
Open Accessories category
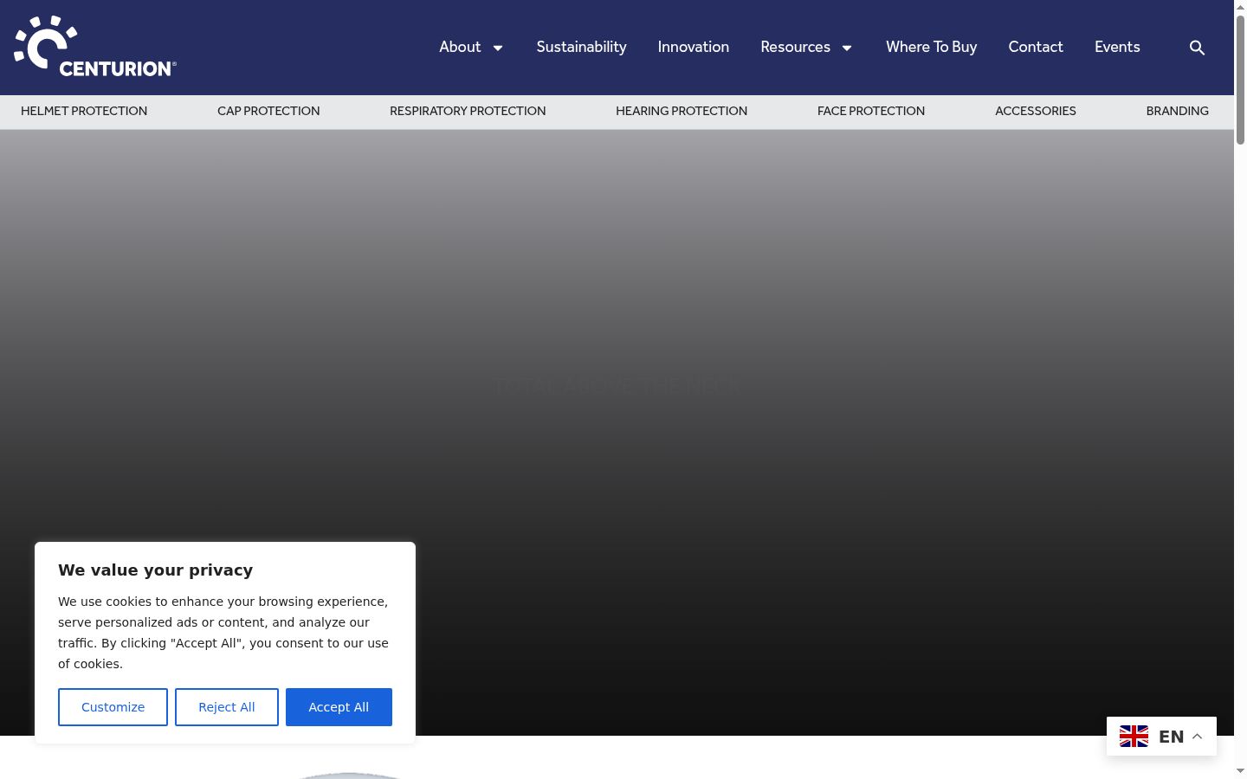(x=1036, y=111)
